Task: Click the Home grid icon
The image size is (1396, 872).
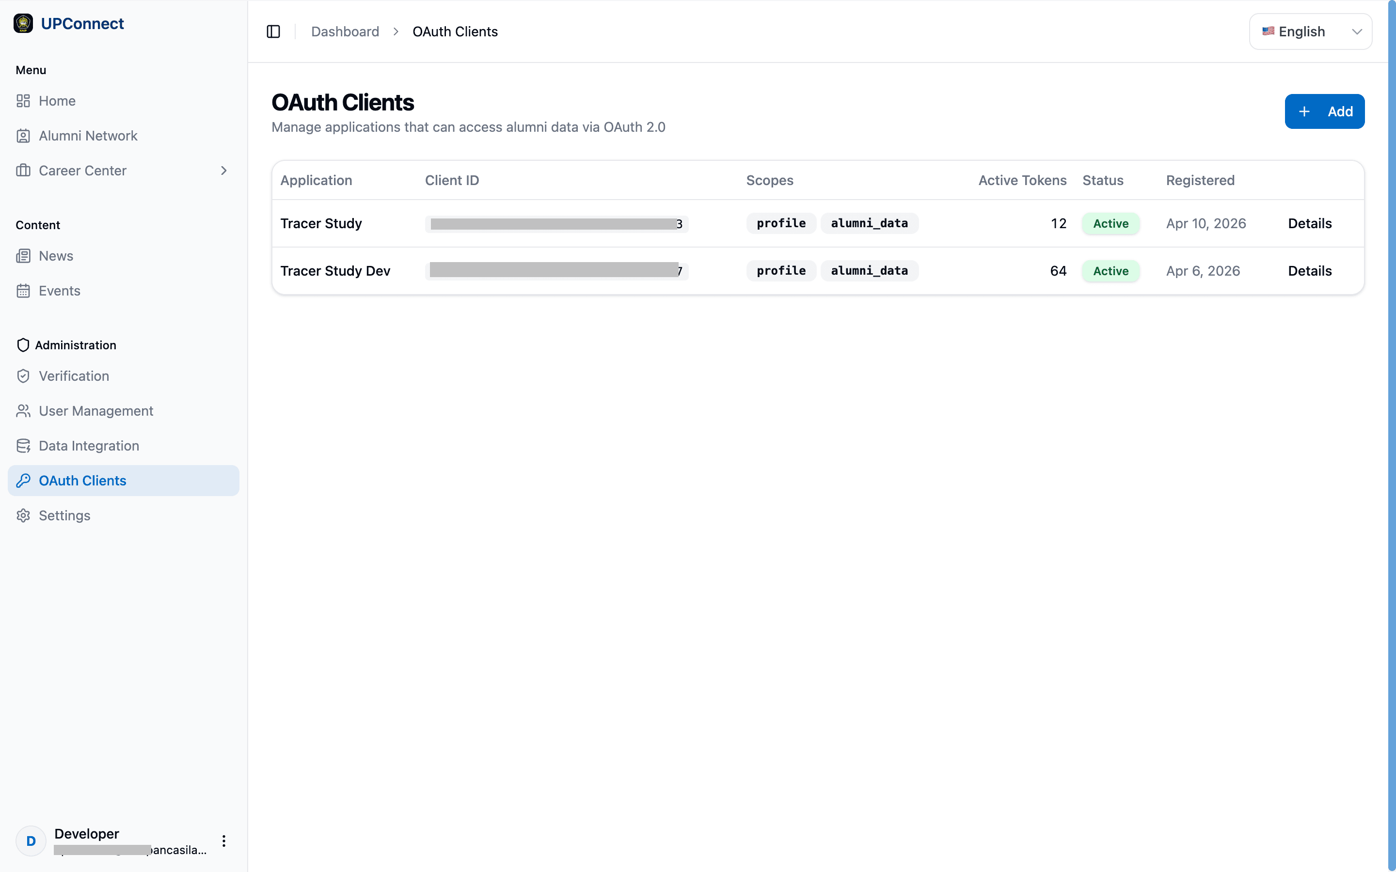Action: click(x=23, y=101)
